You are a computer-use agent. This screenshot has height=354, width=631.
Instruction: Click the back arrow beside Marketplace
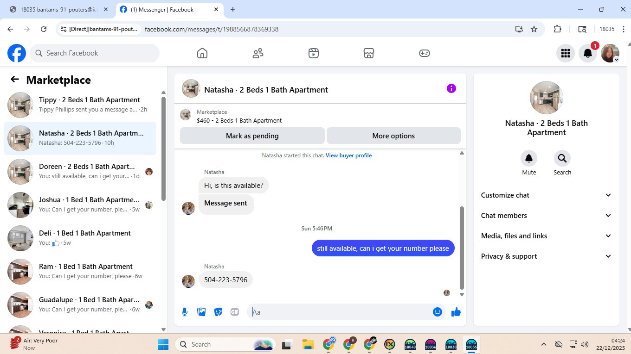15,80
